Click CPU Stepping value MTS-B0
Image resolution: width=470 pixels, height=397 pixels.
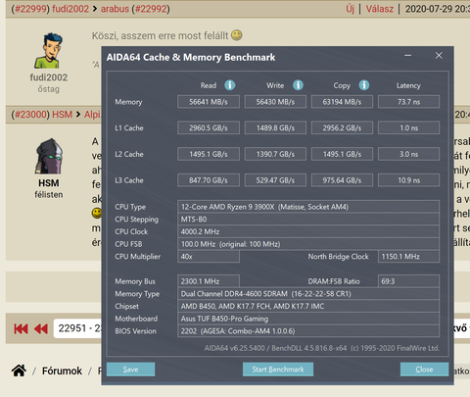click(308, 220)
